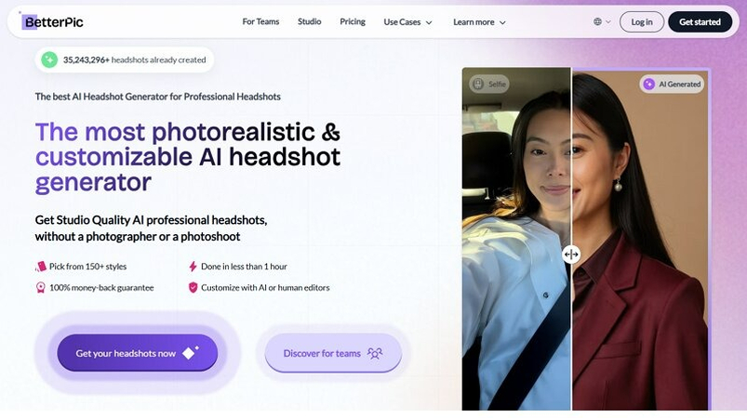Click the AI Generated label badge
747x418 pixels.
coord(672,85)
